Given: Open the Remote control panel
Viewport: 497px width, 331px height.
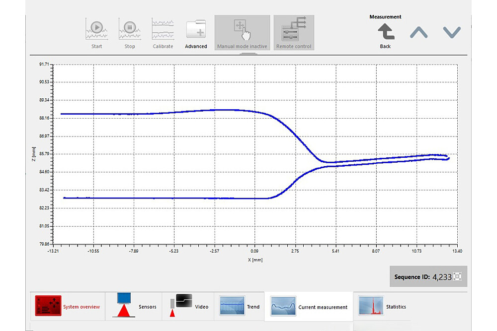Looking at the screenshot, I should point(293,31).
